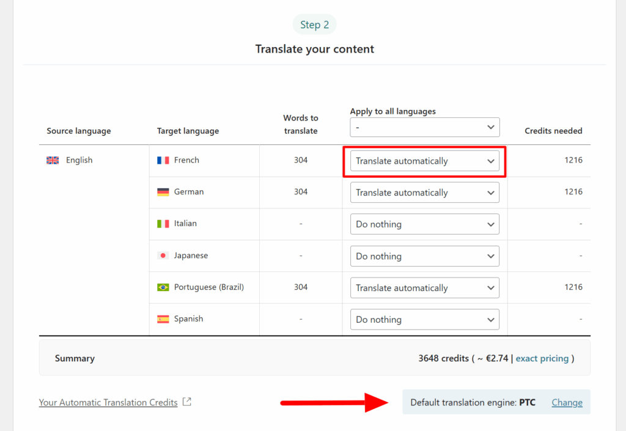The width and height of the screenshot is (626, 431).
Task: Click the 3648 credits summary text
Action: click(435, 358)
